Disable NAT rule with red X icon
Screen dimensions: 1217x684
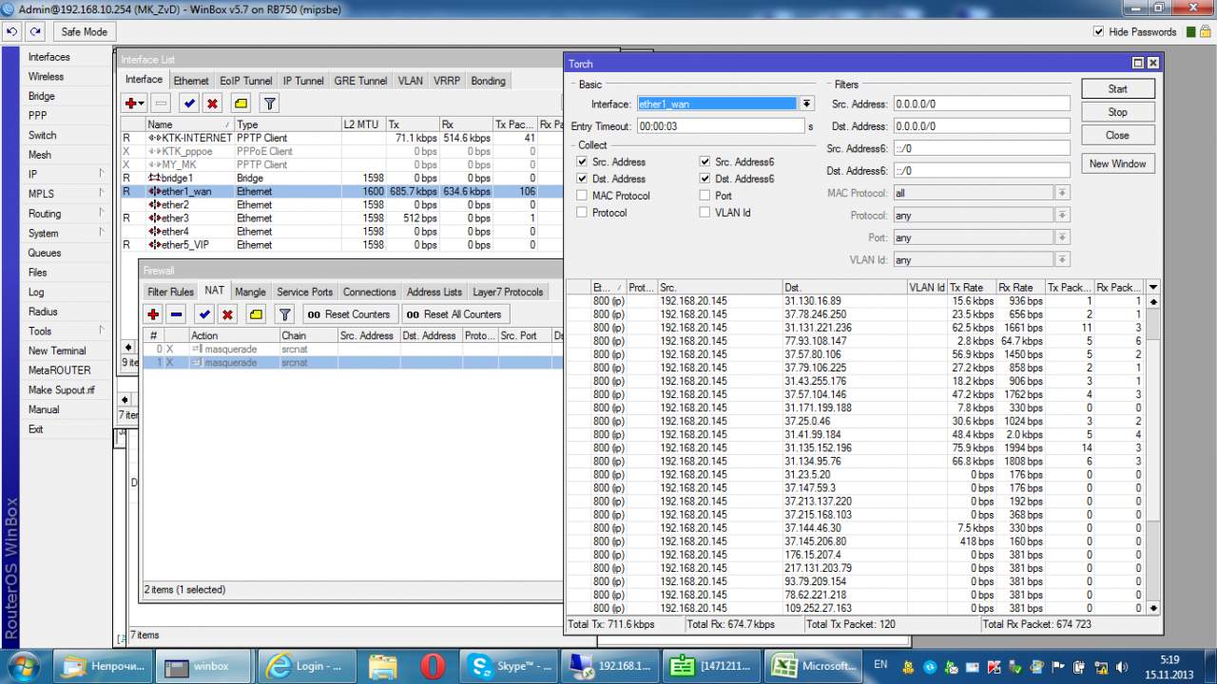(227, 314)
